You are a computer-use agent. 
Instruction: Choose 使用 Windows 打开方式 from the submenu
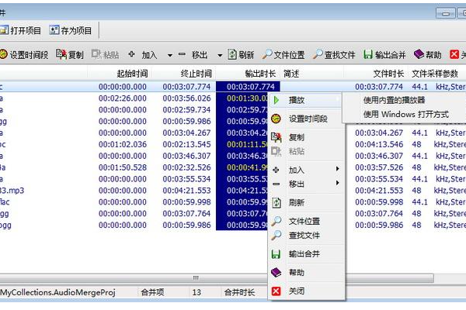click(x=406, y=114)
